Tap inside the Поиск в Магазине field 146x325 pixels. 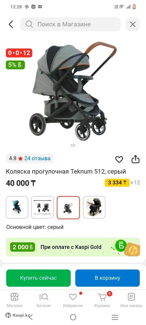(71, 24)
